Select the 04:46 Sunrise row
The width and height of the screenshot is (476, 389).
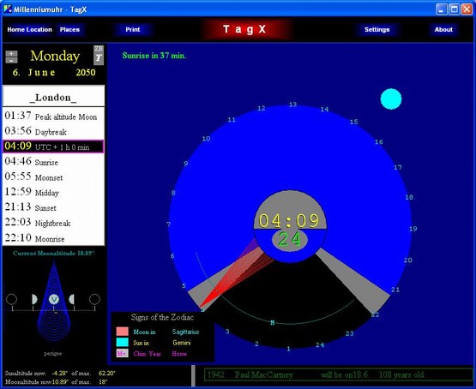pos(53,161)
